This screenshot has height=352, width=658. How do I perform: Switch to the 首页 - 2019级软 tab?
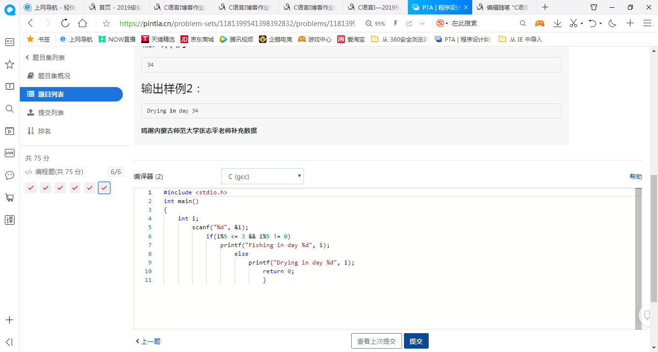pos(116,7)
